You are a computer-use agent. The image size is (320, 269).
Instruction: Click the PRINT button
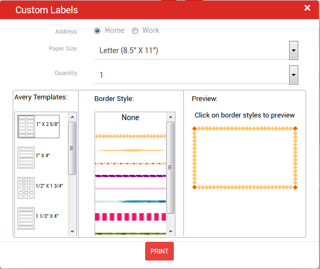(x=159, y=251)
